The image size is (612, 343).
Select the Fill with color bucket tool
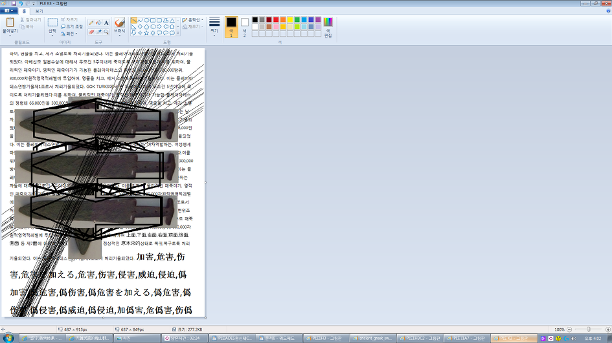[x=99, y=23]
